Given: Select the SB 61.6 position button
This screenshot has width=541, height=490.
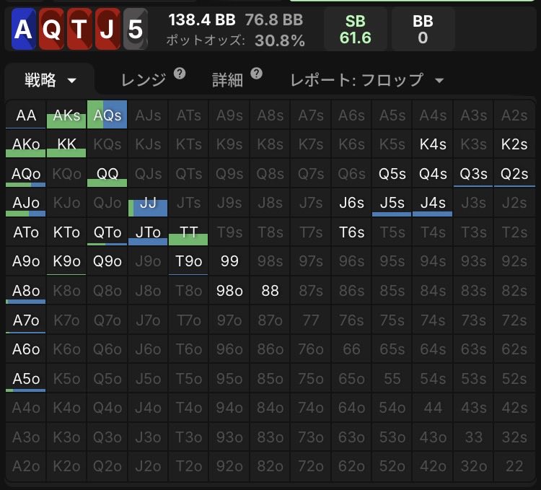Looking at the screenshot, I should coord(355,30).
